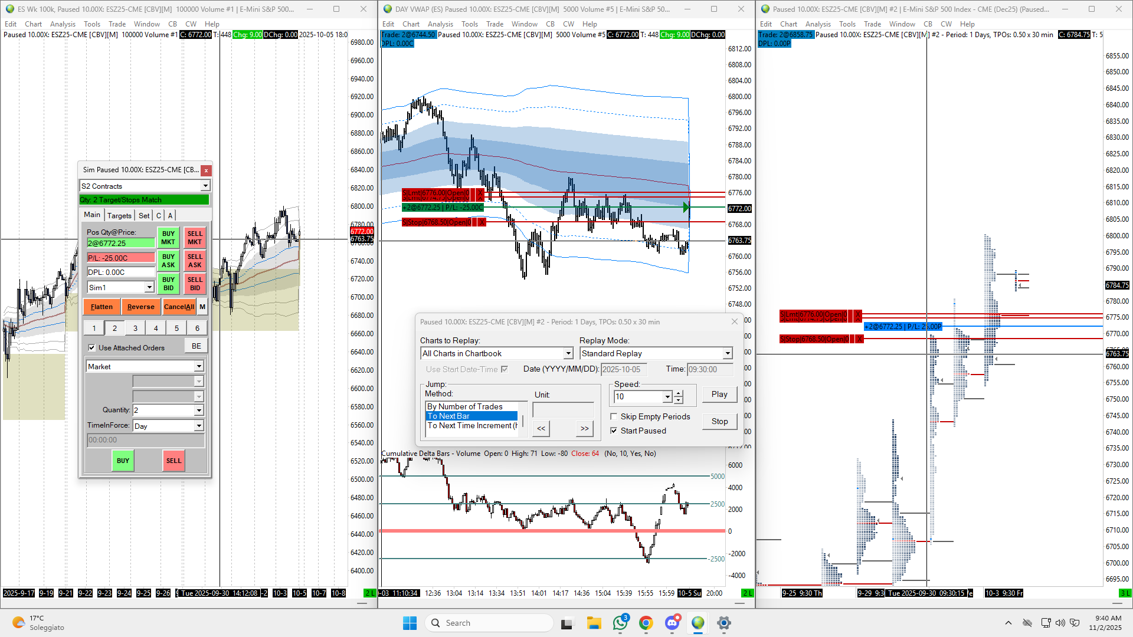Open Analysis menu in DAY VWAP window
1133x637 pixels.
tap(440, 24)
